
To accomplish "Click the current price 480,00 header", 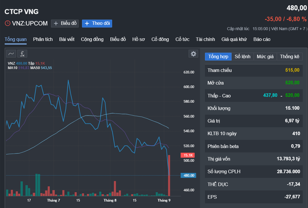I will pos(297,8).
